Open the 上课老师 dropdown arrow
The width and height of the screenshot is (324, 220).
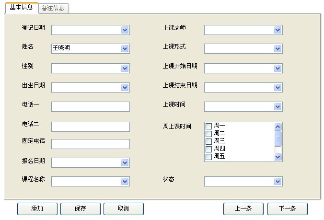point(278,30)
